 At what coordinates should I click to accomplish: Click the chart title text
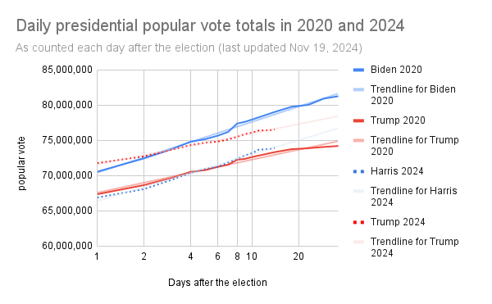tap(210, 25)
